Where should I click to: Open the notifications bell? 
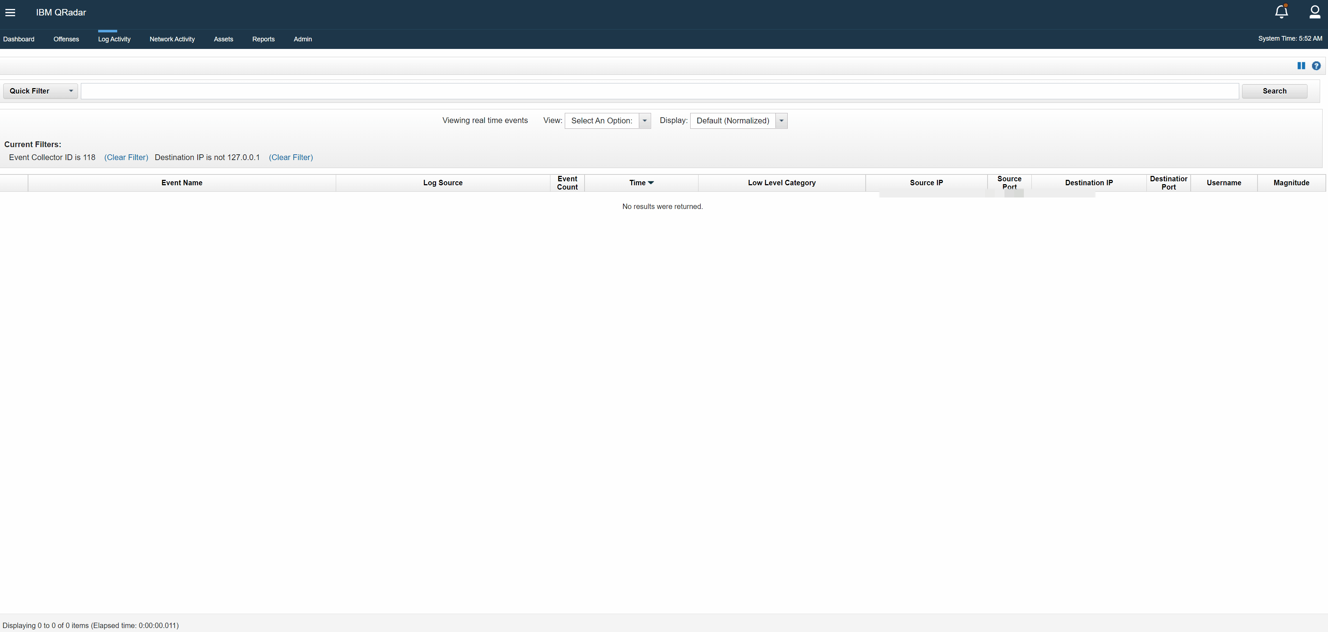click(x=1281, y=12)
